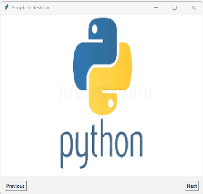
Task: Click the 'Simple Slideshow' window title
Action: coord(30,8)
